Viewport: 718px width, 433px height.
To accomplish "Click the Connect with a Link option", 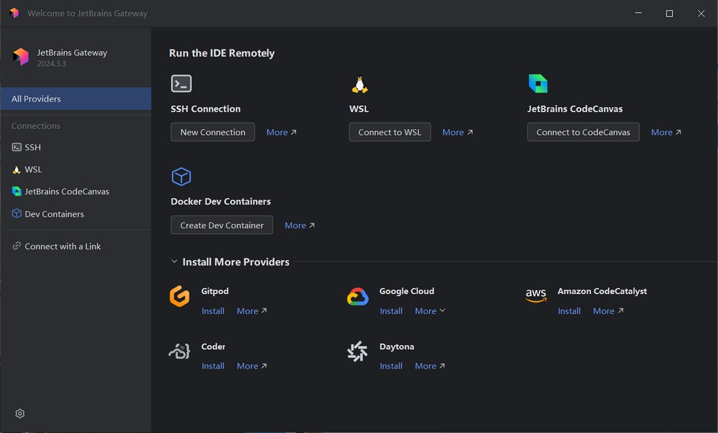I will (x=62, y=246).
